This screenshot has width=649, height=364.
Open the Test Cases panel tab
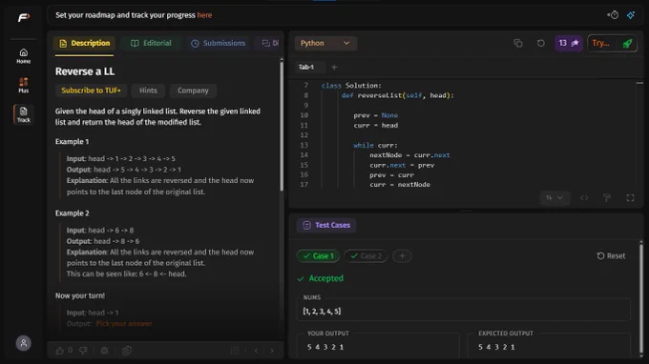(326, 225)
